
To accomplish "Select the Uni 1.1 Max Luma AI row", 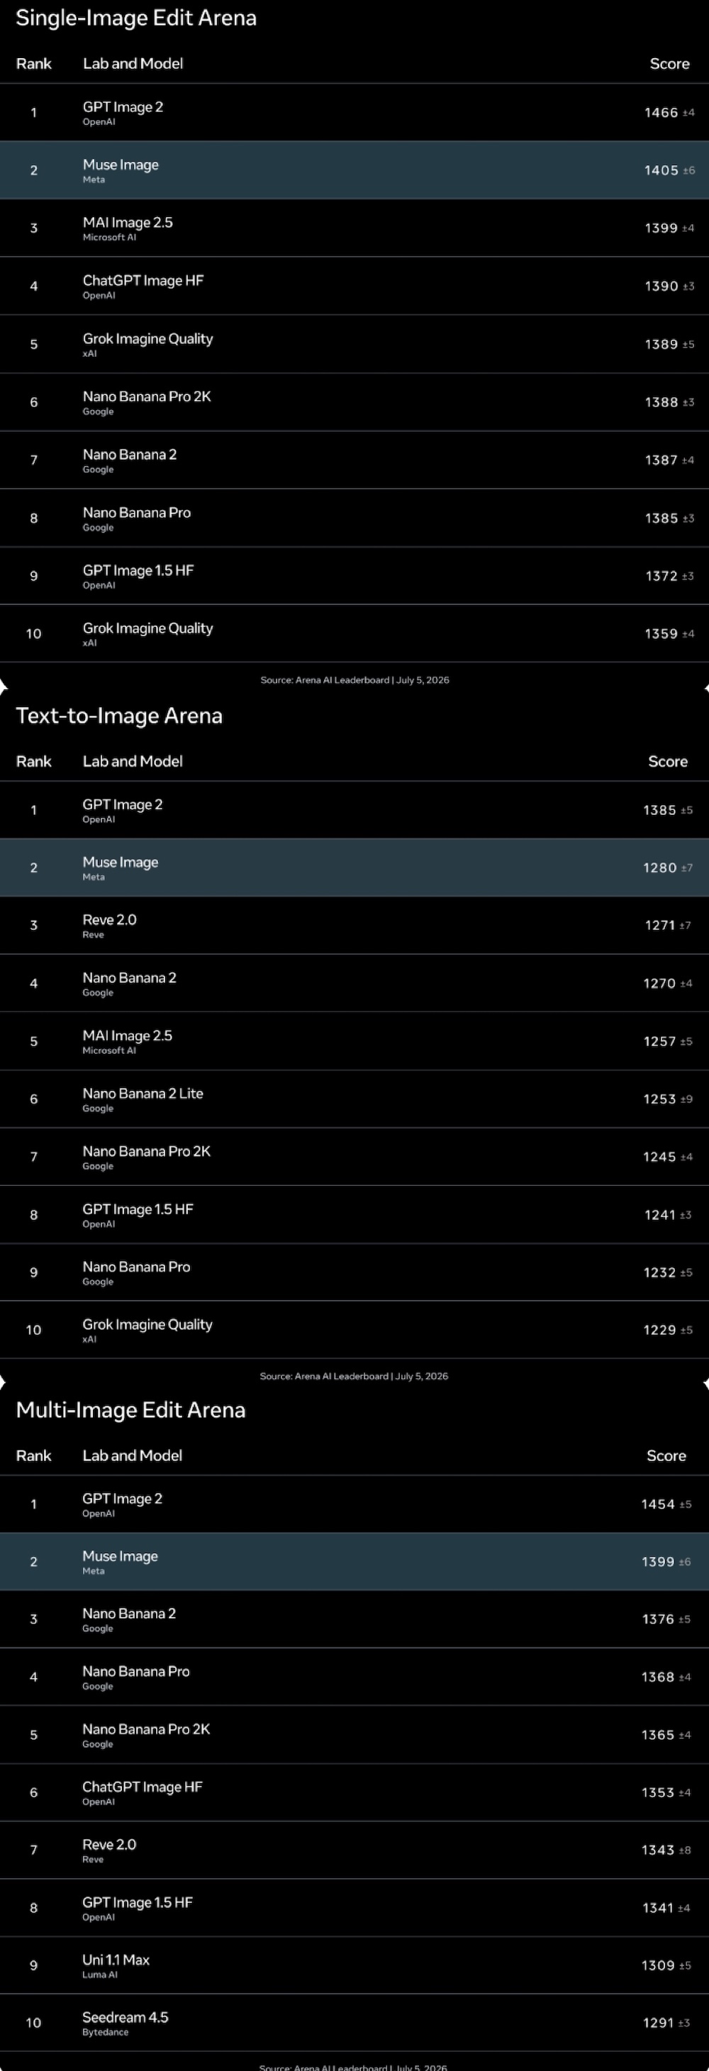I will [354, 1965].
